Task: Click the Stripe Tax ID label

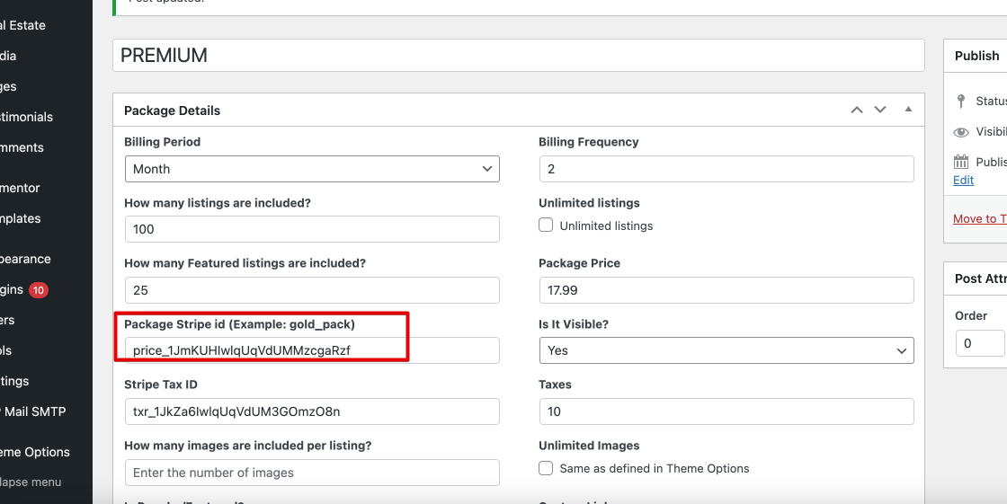Action: point(161,385)
